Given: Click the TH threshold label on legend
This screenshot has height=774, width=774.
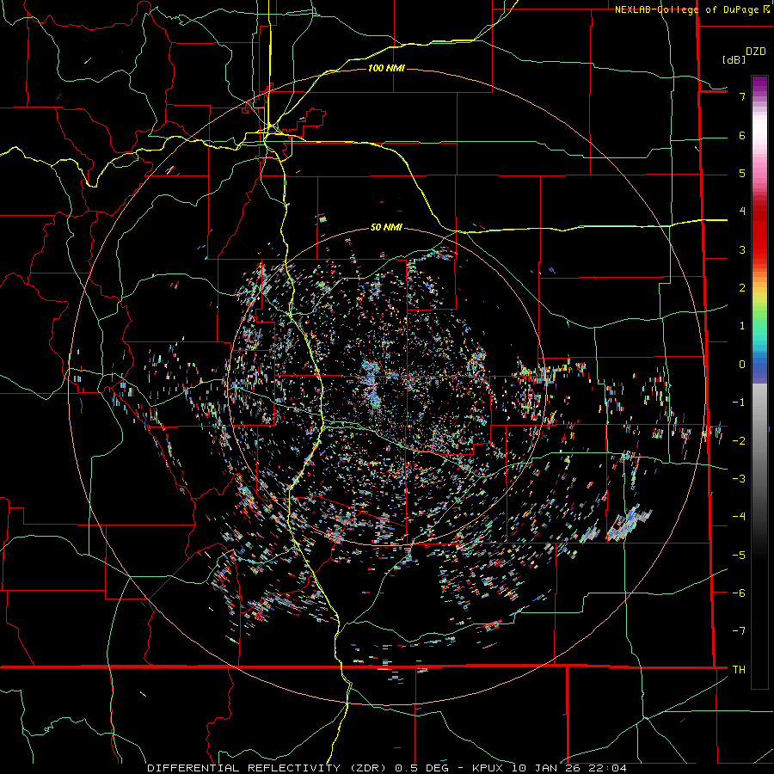Looking at the screenshot, I should (x=739, y=669).
